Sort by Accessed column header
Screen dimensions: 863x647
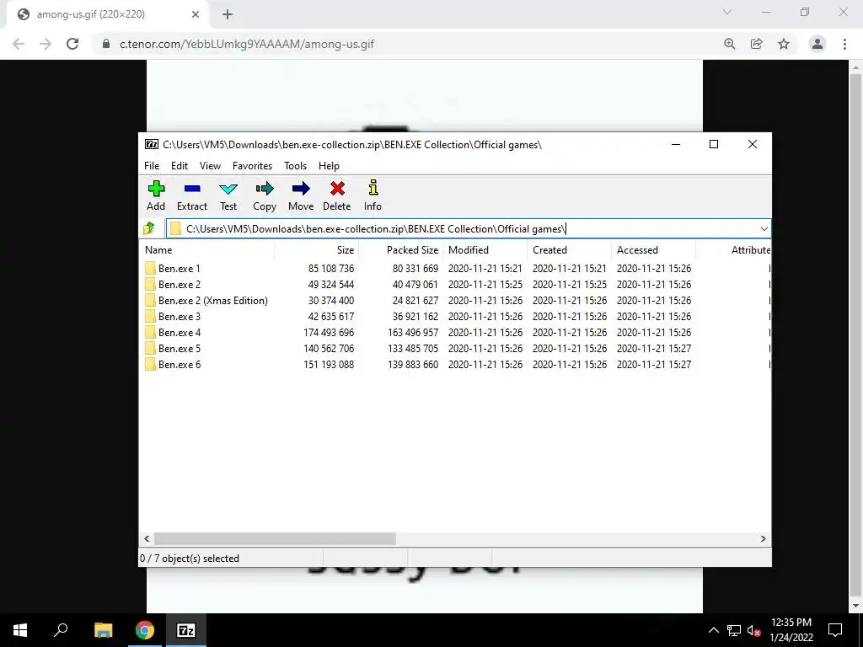[653, 249]
